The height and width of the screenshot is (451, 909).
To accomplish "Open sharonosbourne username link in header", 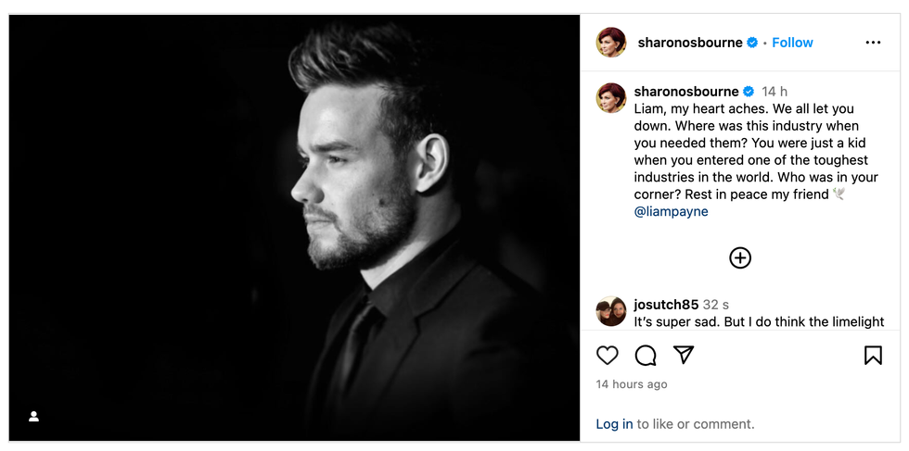I will tap(690, 43).
